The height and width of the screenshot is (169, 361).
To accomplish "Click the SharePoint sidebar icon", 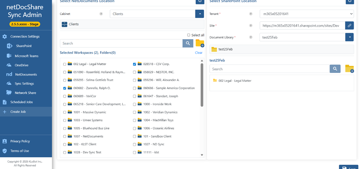I will click(x=10, y=46).
